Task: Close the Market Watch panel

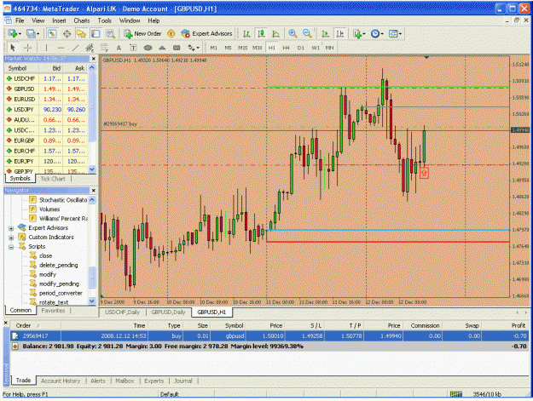Action: pos(94,59)
